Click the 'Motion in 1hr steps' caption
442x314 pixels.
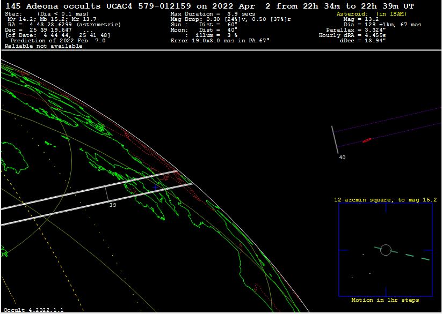[x=385, y=300]
